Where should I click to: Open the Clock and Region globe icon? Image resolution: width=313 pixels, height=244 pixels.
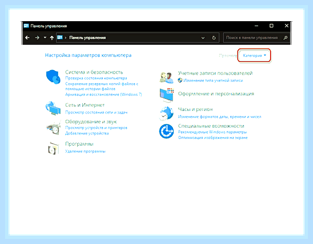tap(166, 113)
